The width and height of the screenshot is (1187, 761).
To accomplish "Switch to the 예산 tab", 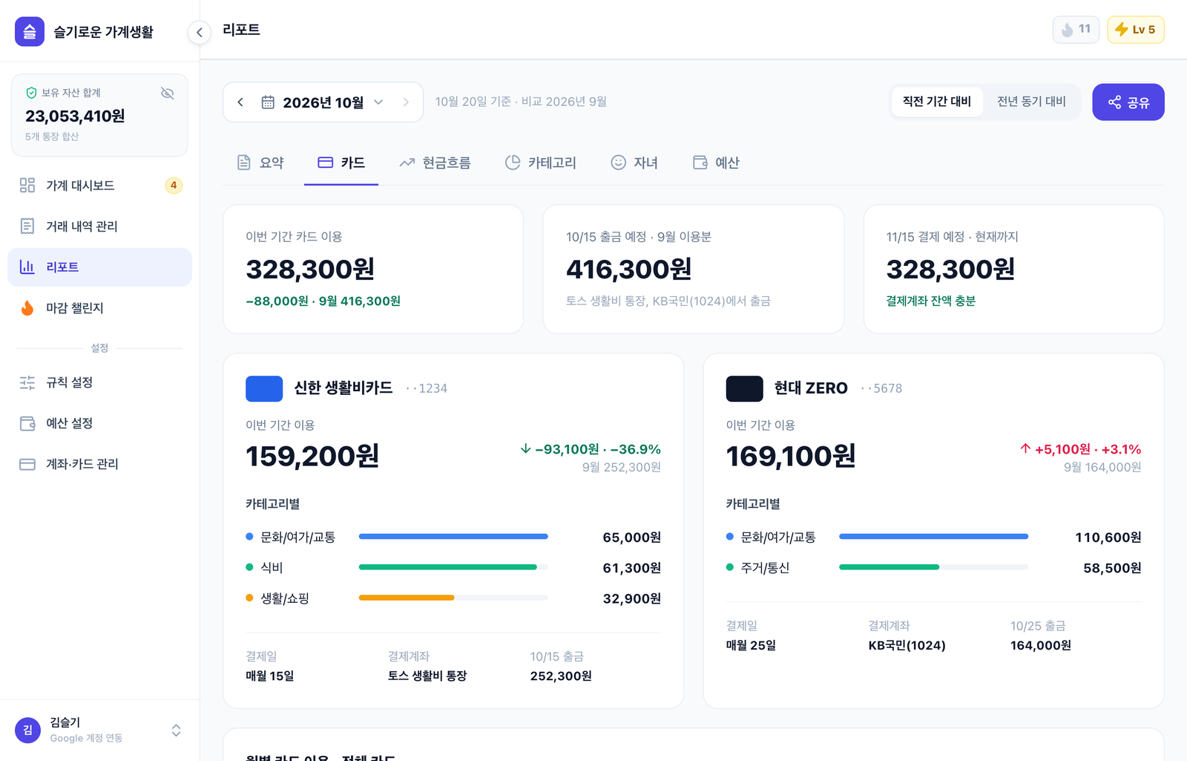I will point(716,163).
